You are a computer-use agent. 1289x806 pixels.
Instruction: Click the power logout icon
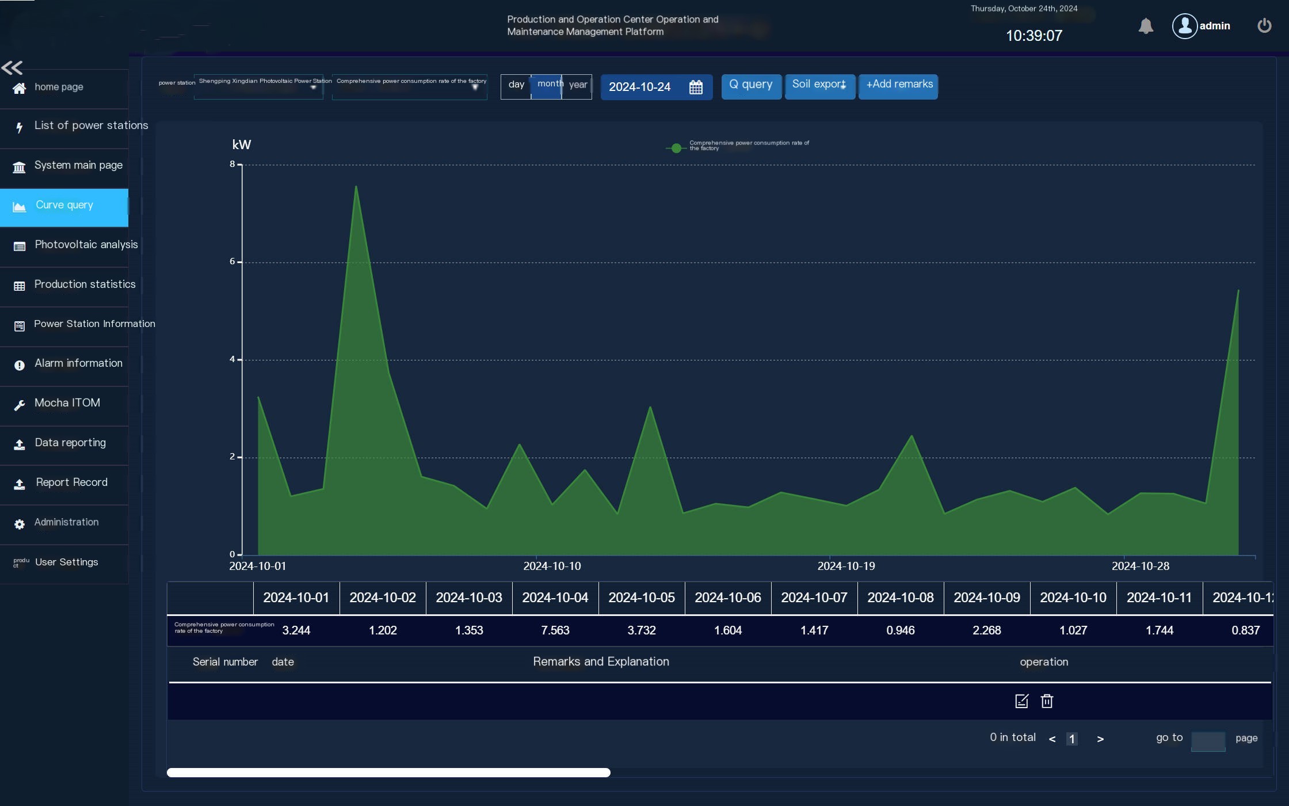tap(1264, 26)
